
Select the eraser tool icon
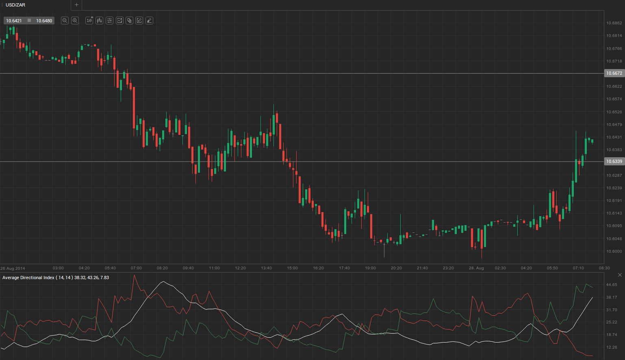tap(149, 21)
